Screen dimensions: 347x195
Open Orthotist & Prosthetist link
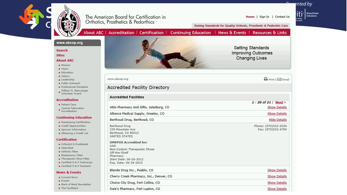coord(75,144)
